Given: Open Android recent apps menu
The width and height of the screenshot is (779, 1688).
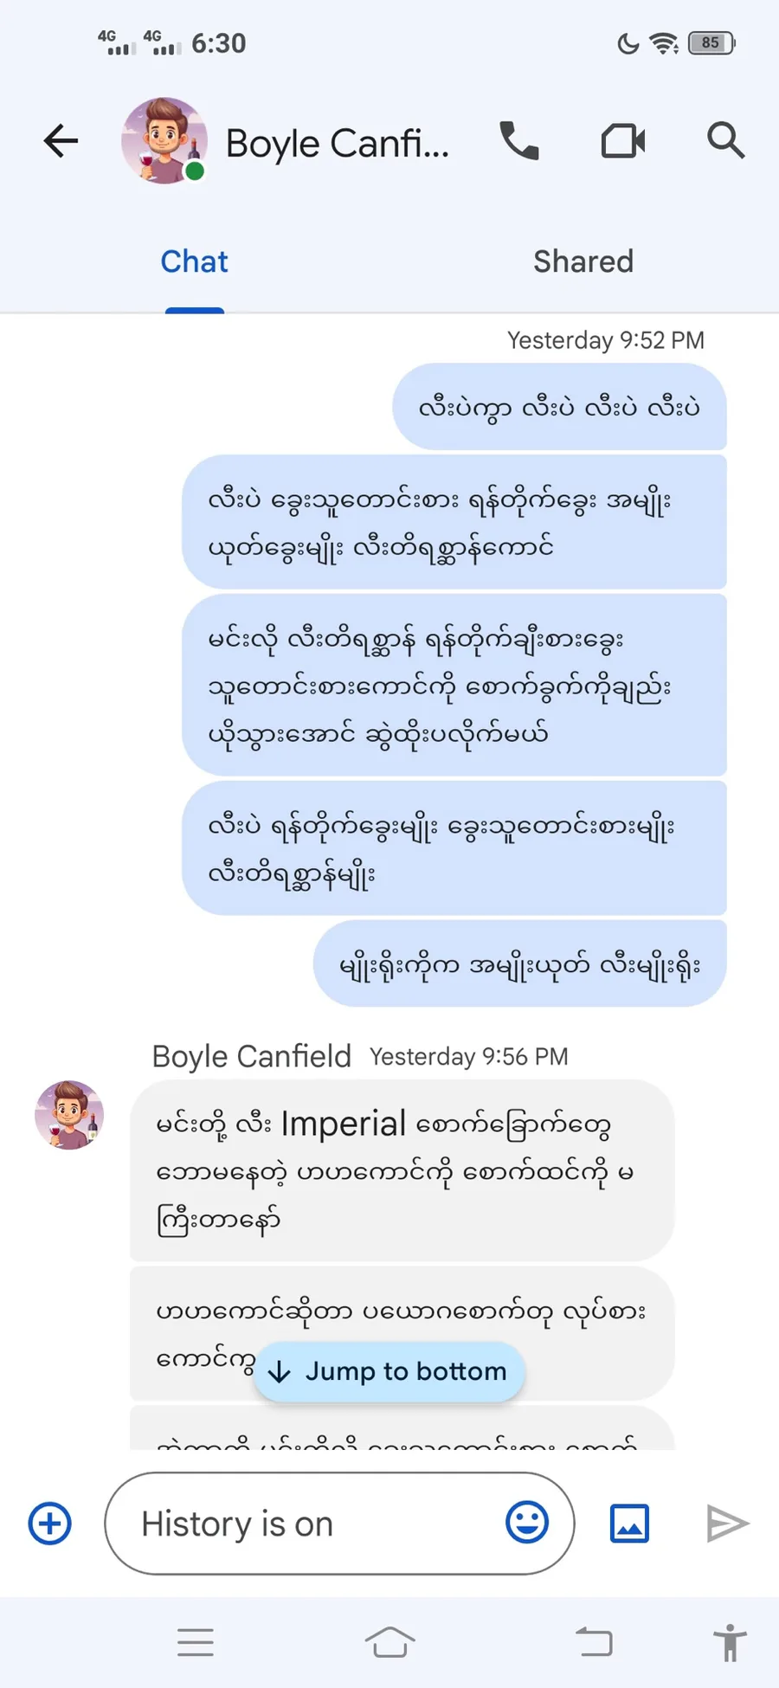Looking at the screenshot, I should point(196,1642).
